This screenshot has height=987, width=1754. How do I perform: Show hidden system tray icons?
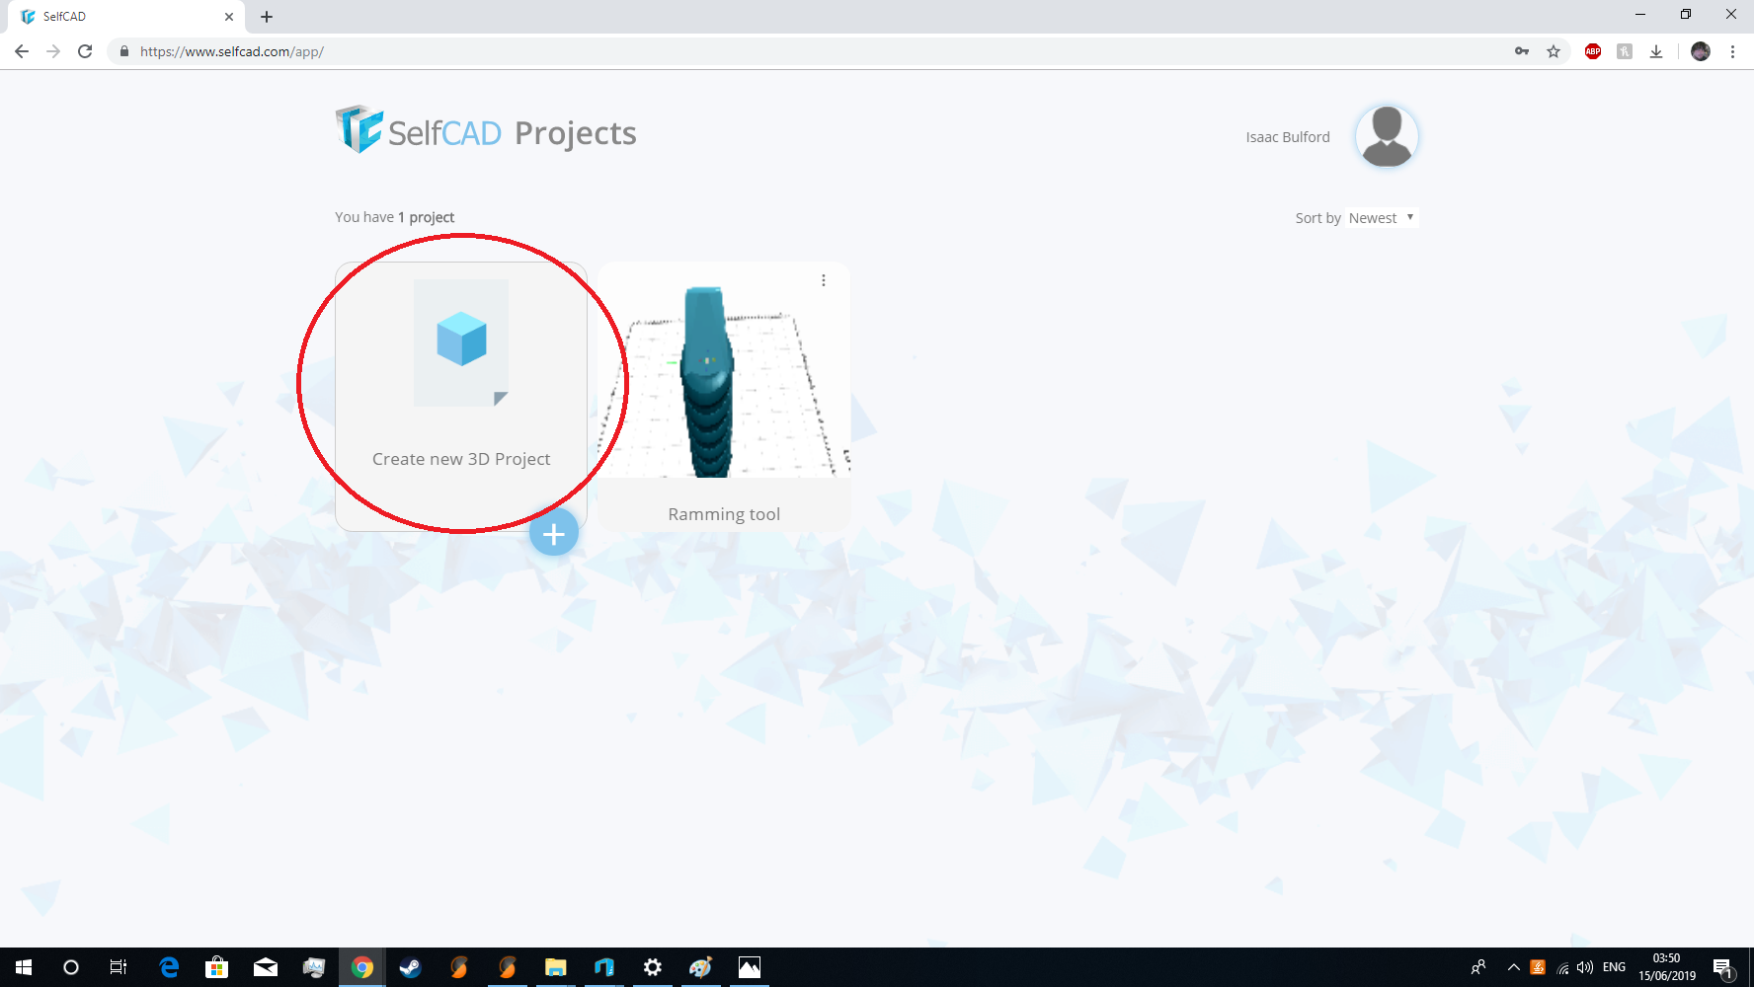coord(1513,967)
